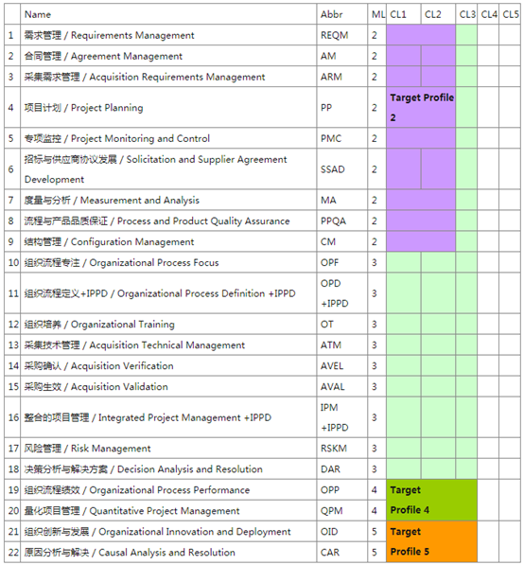Click the Target Profile 2 label
The image size is (524, 565).
(422, 107)
